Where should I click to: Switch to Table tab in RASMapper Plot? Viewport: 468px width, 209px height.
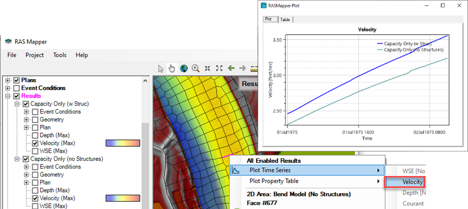tap(285, 20)
